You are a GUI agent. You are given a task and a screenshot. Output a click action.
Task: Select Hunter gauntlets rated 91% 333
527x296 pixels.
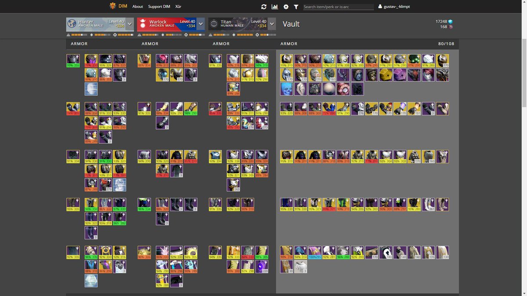click(105, 109)
